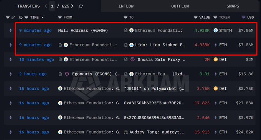Open Gnosis Safe Proxy recipient

(161, 59)
